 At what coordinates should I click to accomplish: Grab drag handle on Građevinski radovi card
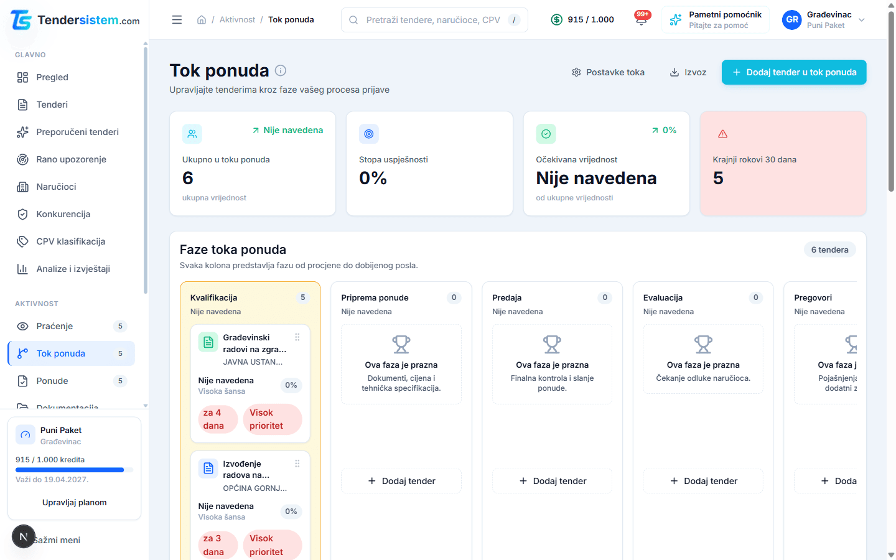[297, 337]
